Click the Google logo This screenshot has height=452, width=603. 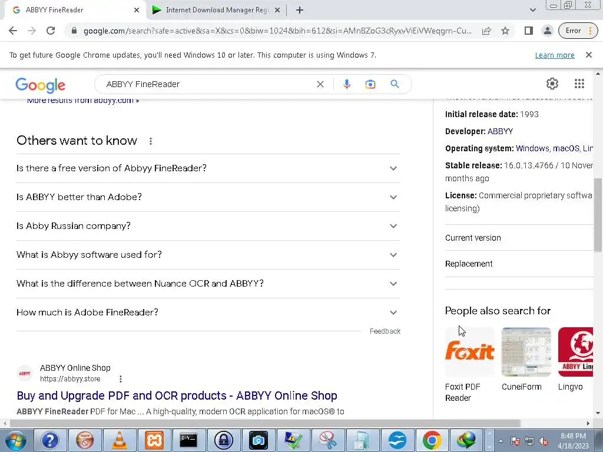point(41,85)
